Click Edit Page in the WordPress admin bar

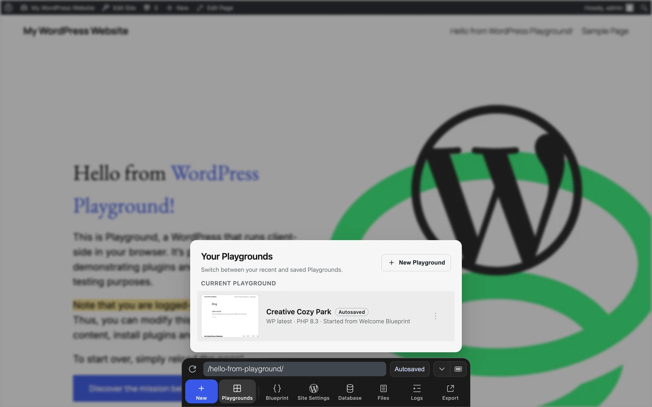click(x=215, y=8)
